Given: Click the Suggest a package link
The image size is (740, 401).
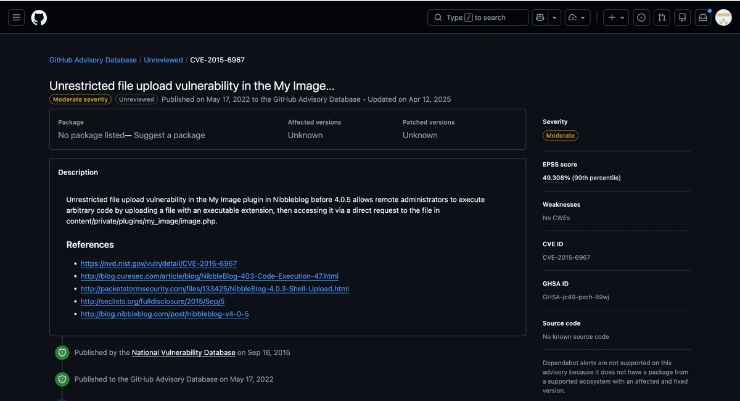Looking at the screenshot, I should [170, 135].
